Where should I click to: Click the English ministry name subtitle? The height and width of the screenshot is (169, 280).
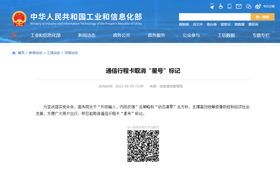pyautogui.click(x=86, y=24)
